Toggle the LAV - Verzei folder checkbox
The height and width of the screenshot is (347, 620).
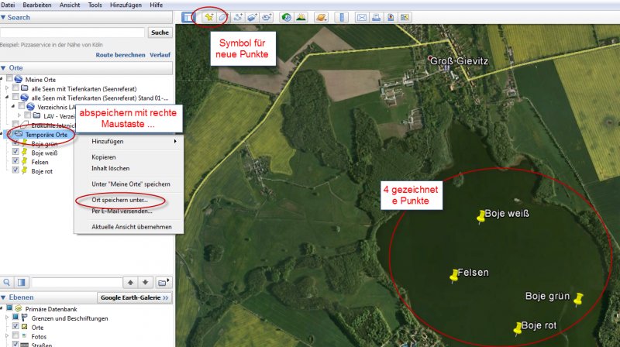(27, 116)
